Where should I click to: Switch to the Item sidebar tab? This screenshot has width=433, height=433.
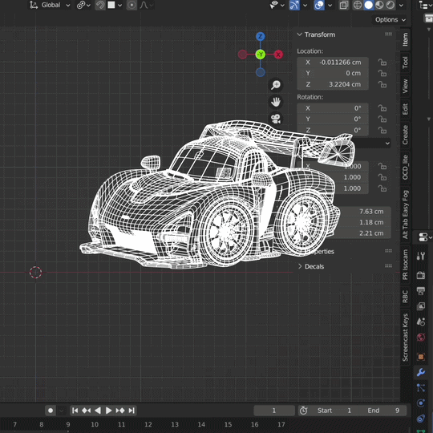click(405, 39)
